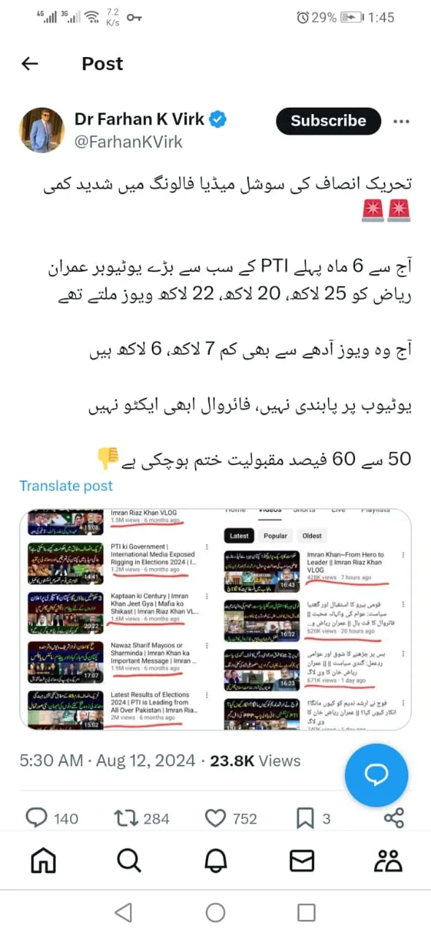
Task: Open Notifications bell tab
Action: coord(215,861)
